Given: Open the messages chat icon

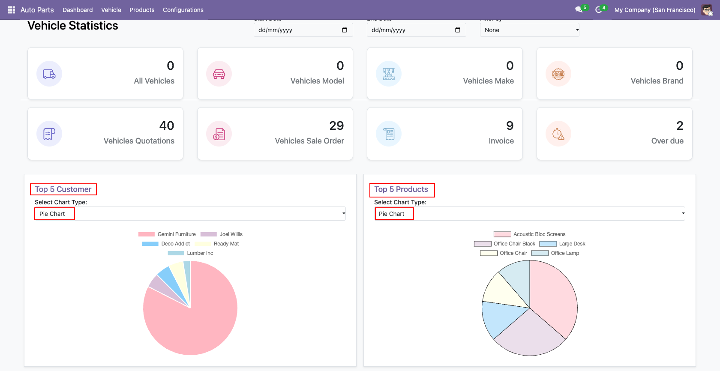Looking at the screenshot, I should (x=579, y=10).
